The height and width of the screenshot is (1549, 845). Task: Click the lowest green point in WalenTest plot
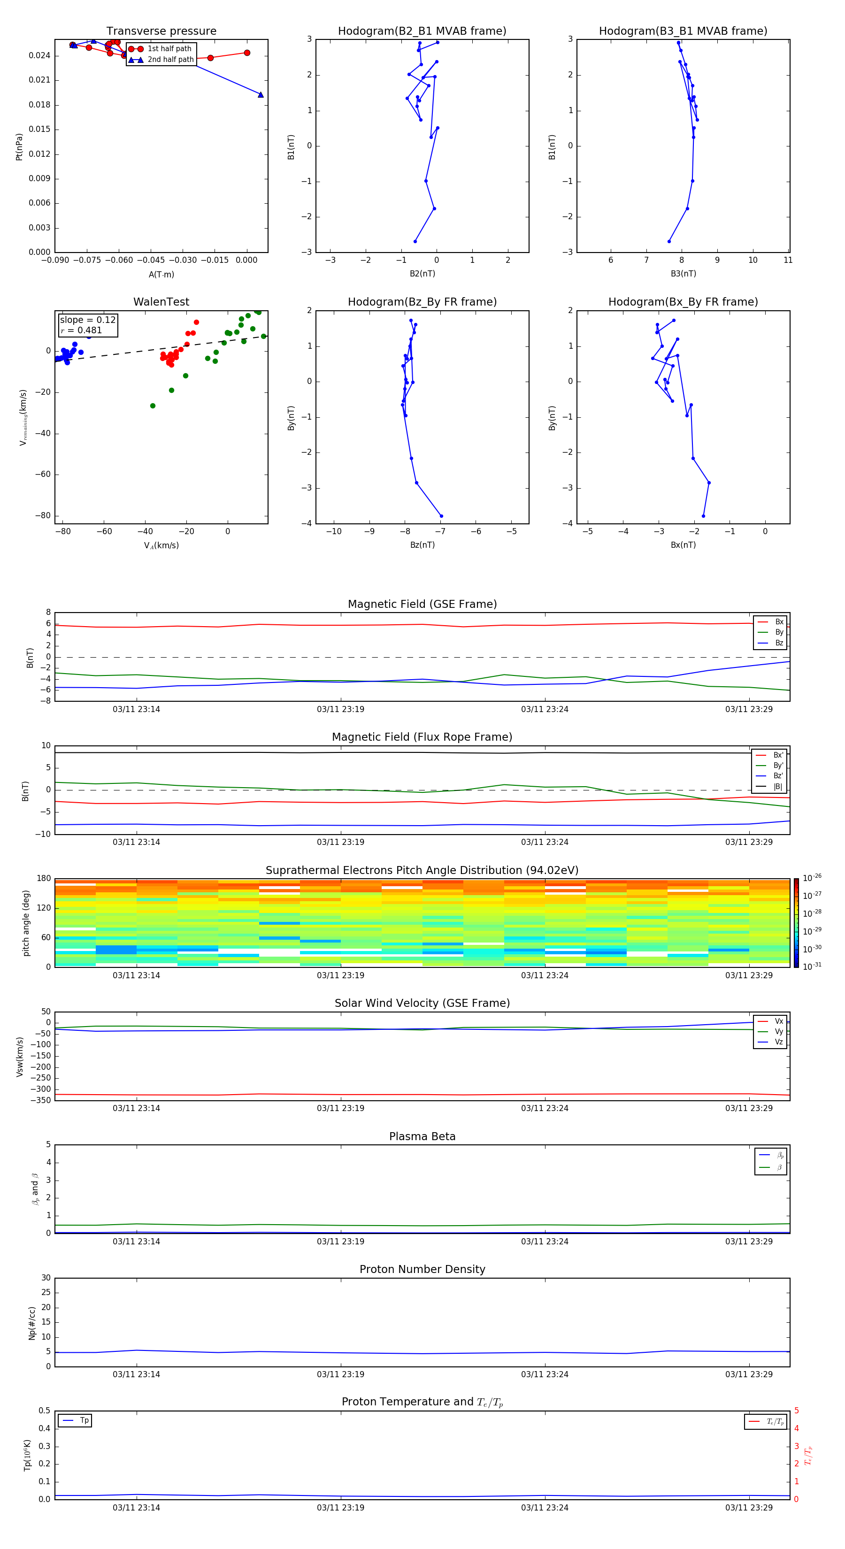click(x=153, y=406)
